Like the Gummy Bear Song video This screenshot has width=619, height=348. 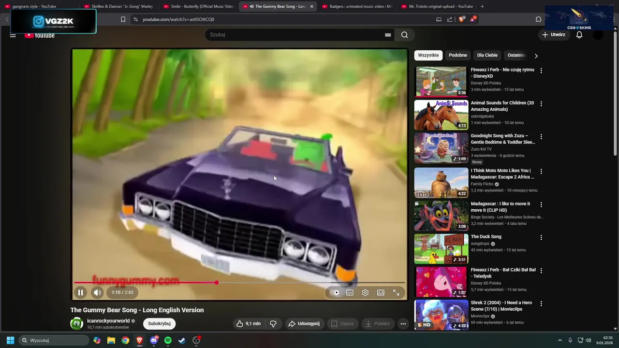pyautogui.click(x=249, y=324)
